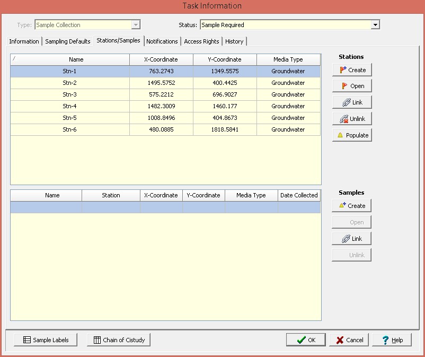
Task: Expand the Type combo box arrow
Action: [136, 25]
